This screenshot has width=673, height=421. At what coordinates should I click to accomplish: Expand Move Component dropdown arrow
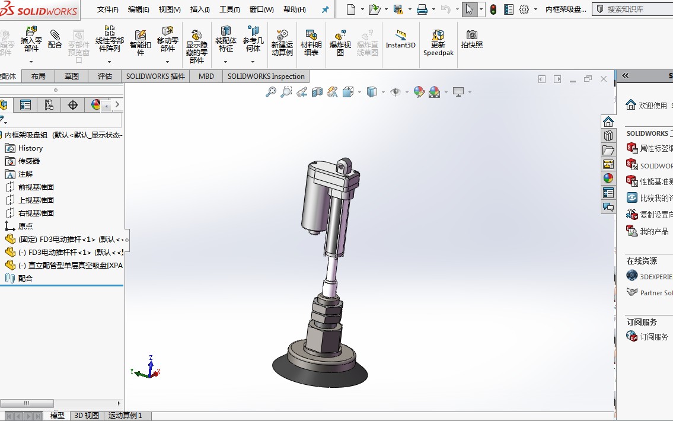pos(167,62)
